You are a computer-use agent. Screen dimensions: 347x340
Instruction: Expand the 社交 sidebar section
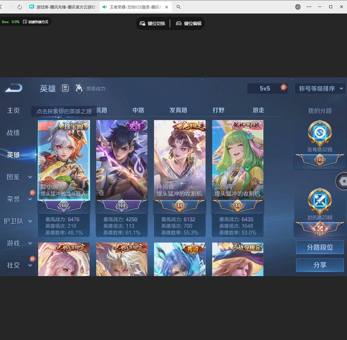pos(30,265)
